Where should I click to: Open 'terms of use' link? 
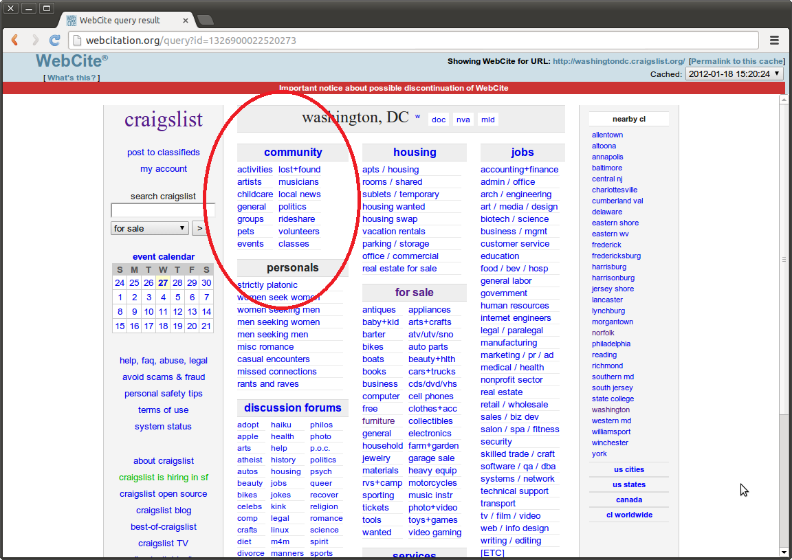click(x=163, y=410)
